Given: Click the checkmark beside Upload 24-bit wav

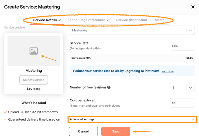Looking at the screenshot, I should [5, 112].
